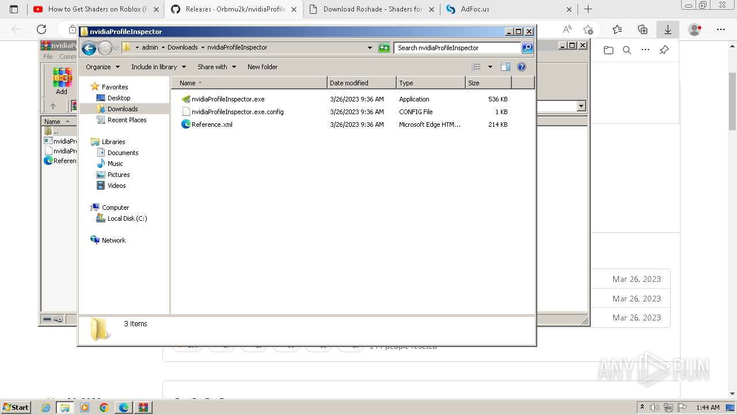Viewport: 737px width, 415px height.
Task: Click Read aloud icon in Edge address bar
Action: 567,29
